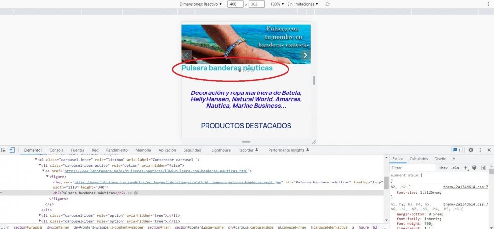This screenshot has width=494, height=229.
Task: Switch to the Lighthouse tab
Action: pyautogui.click(x=221, y=150)
